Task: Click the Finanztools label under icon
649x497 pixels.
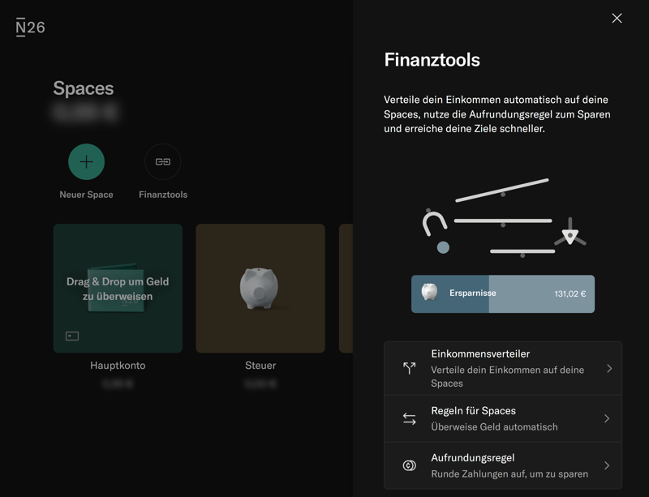Action: (x=162, y=195)
